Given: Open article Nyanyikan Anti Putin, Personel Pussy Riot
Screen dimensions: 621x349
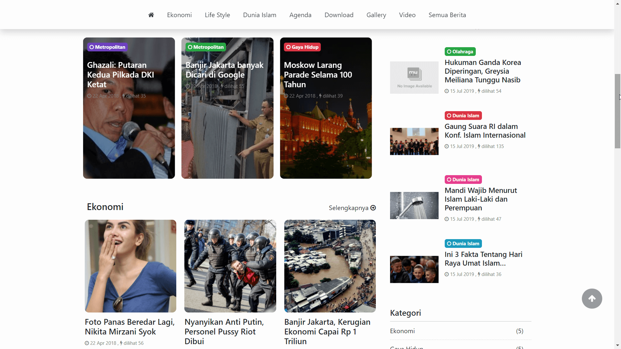Looking at the screenshot, I should [224, 332].
